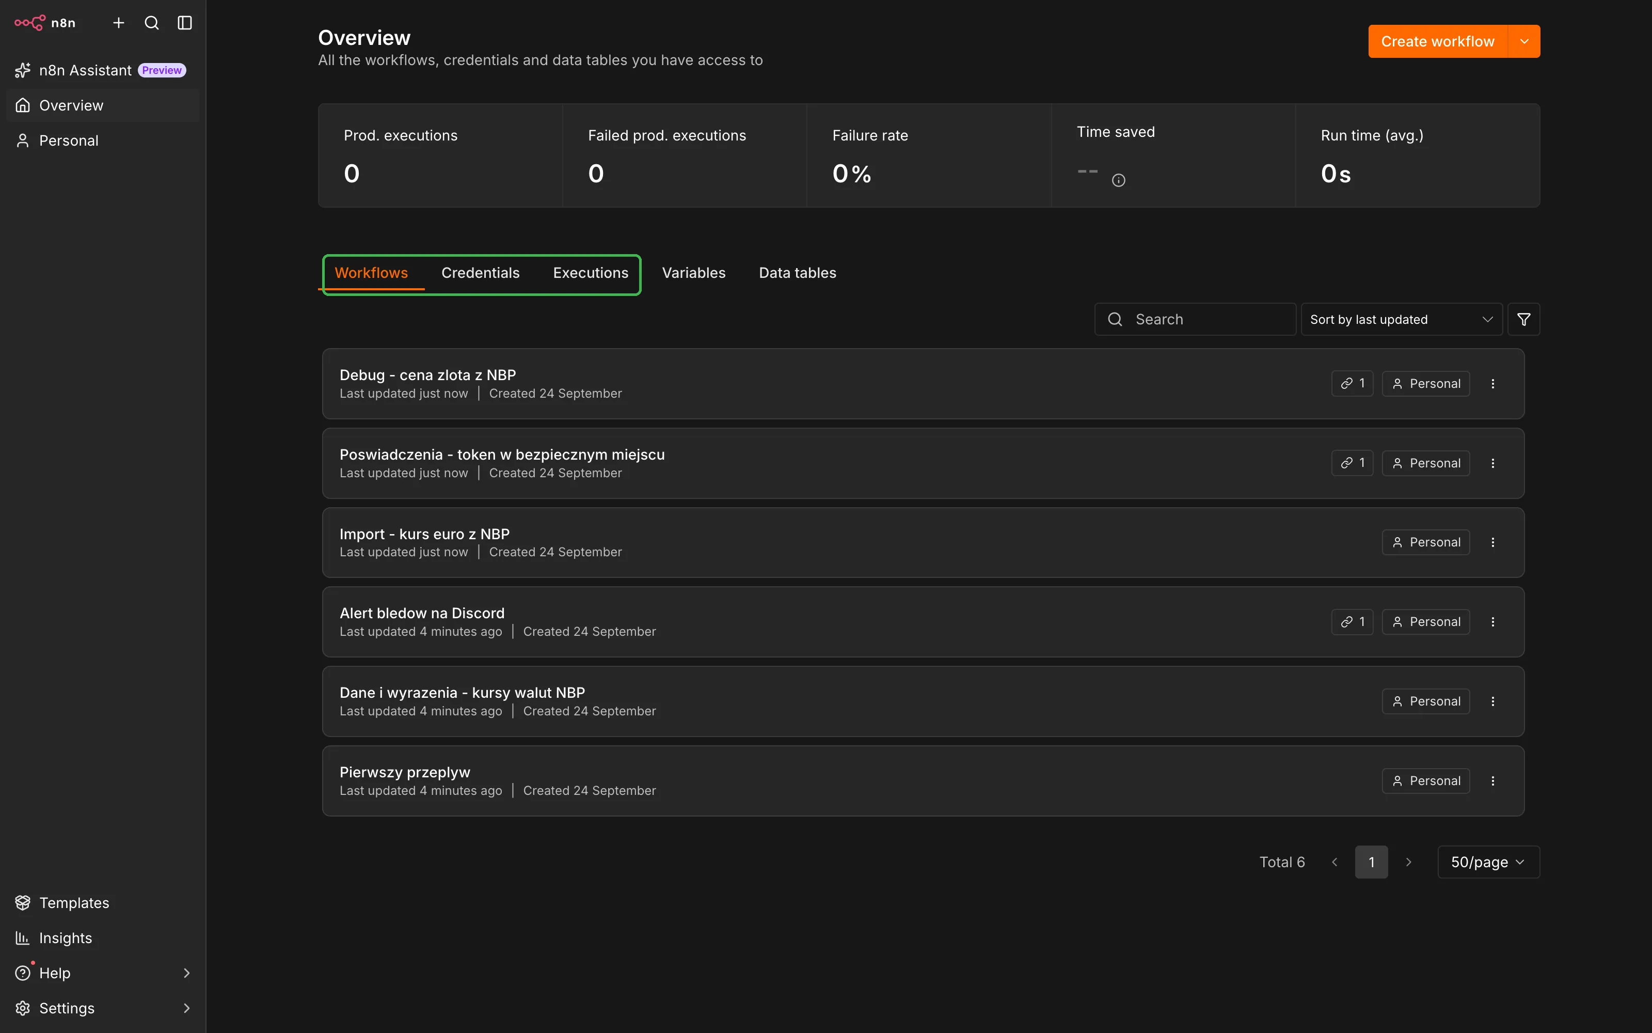
Task: Expand the Settings menu
Action: coord(102,1008)
